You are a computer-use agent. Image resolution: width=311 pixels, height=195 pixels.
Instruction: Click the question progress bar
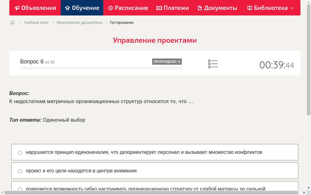101,68
